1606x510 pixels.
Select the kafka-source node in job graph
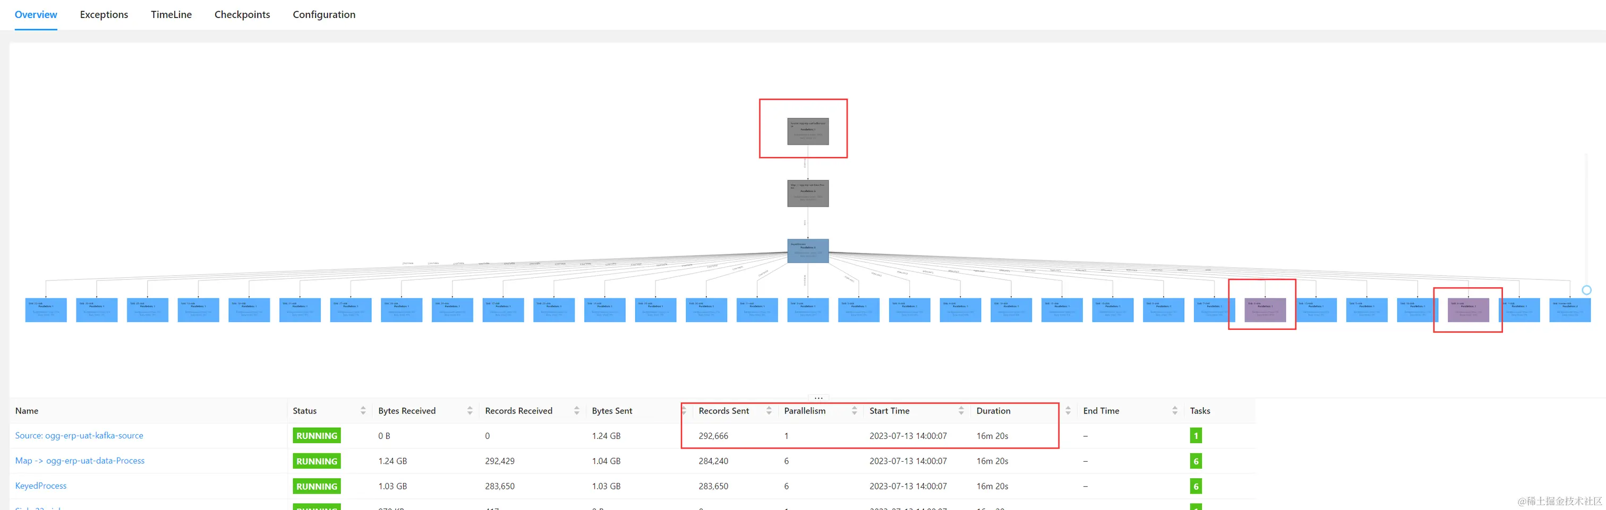(808, 131)
